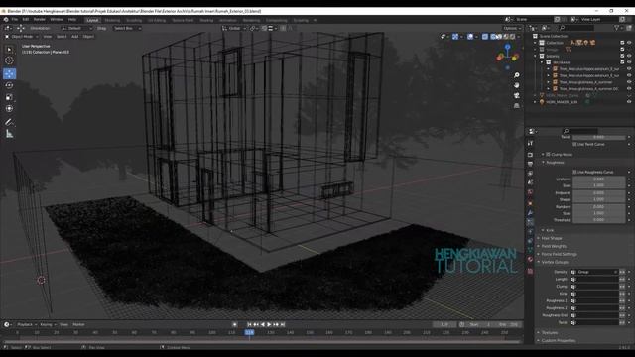Open the Modifiers properties tab icon
Viewport: 635px width, 357px height.
coord(530,213)
